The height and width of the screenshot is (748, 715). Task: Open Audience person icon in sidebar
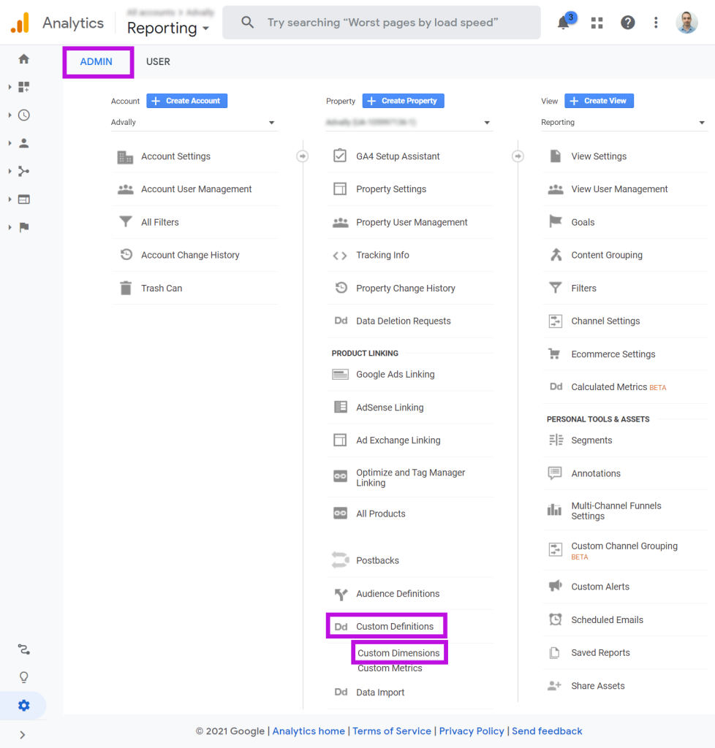24,143
